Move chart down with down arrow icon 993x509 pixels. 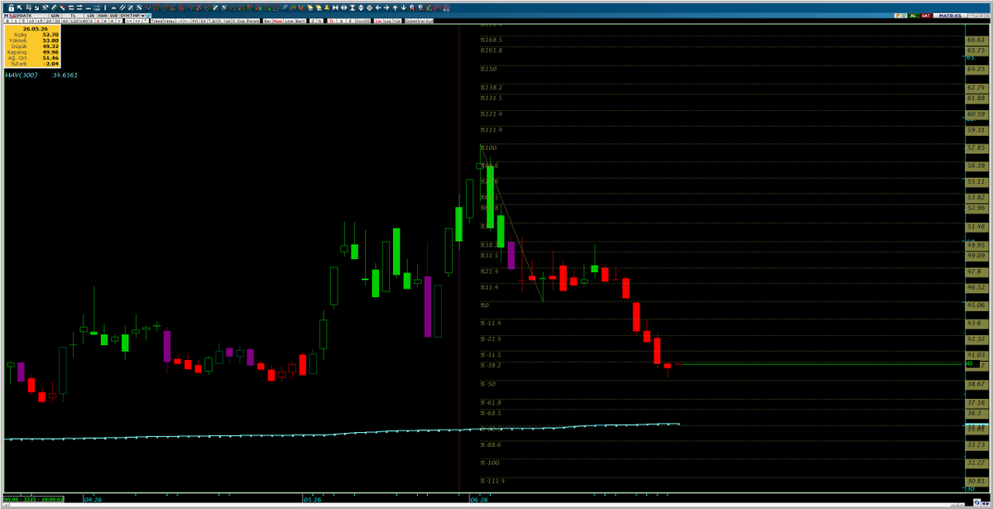pos(403,8)
